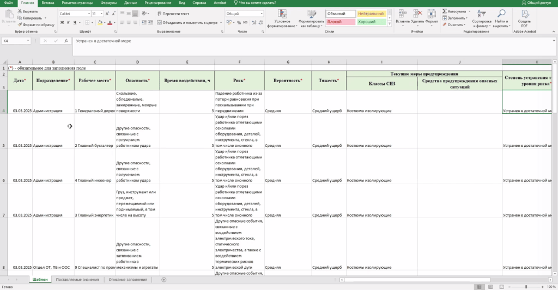Decrease font size with the smaller A icon

[x=114, y=14]
